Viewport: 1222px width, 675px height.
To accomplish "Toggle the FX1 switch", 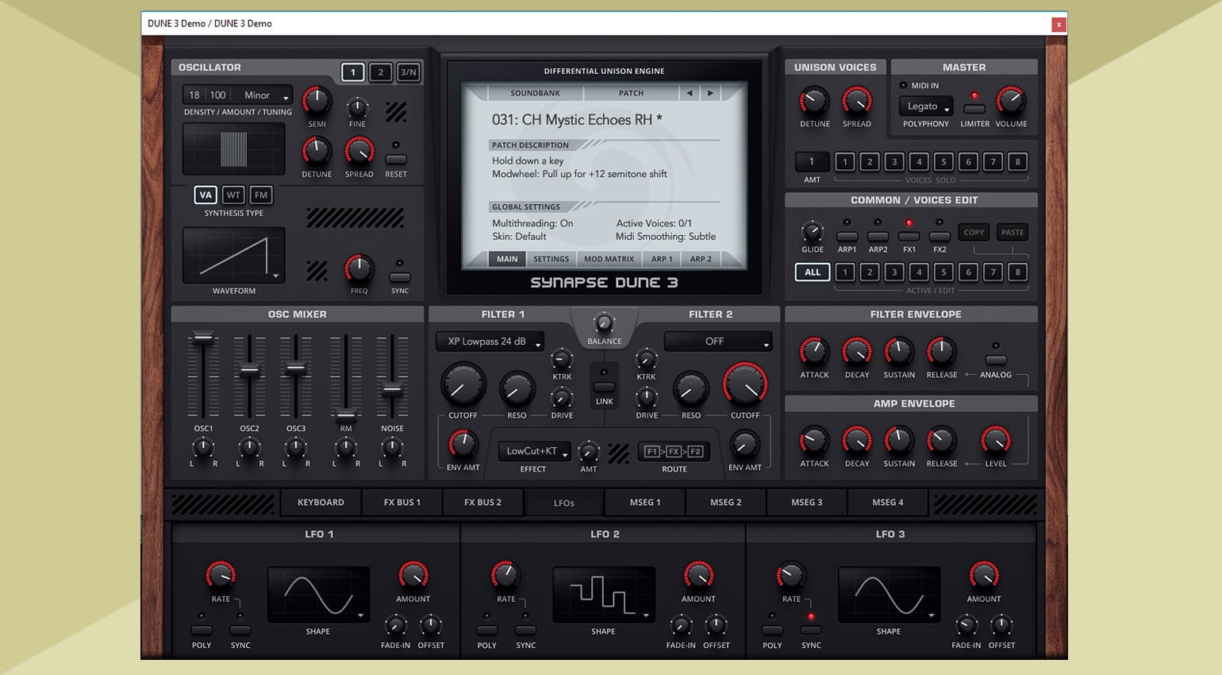I will tap(909, 236).
